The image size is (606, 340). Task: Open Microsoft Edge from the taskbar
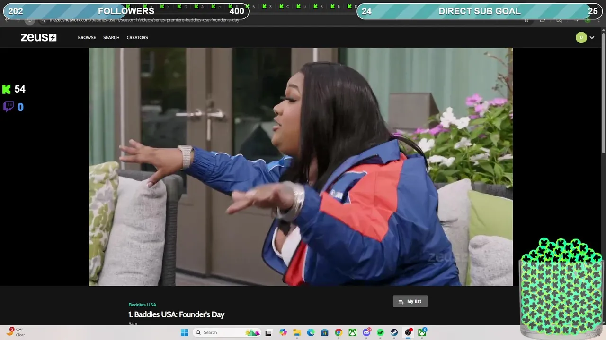(x=311, y=332)
